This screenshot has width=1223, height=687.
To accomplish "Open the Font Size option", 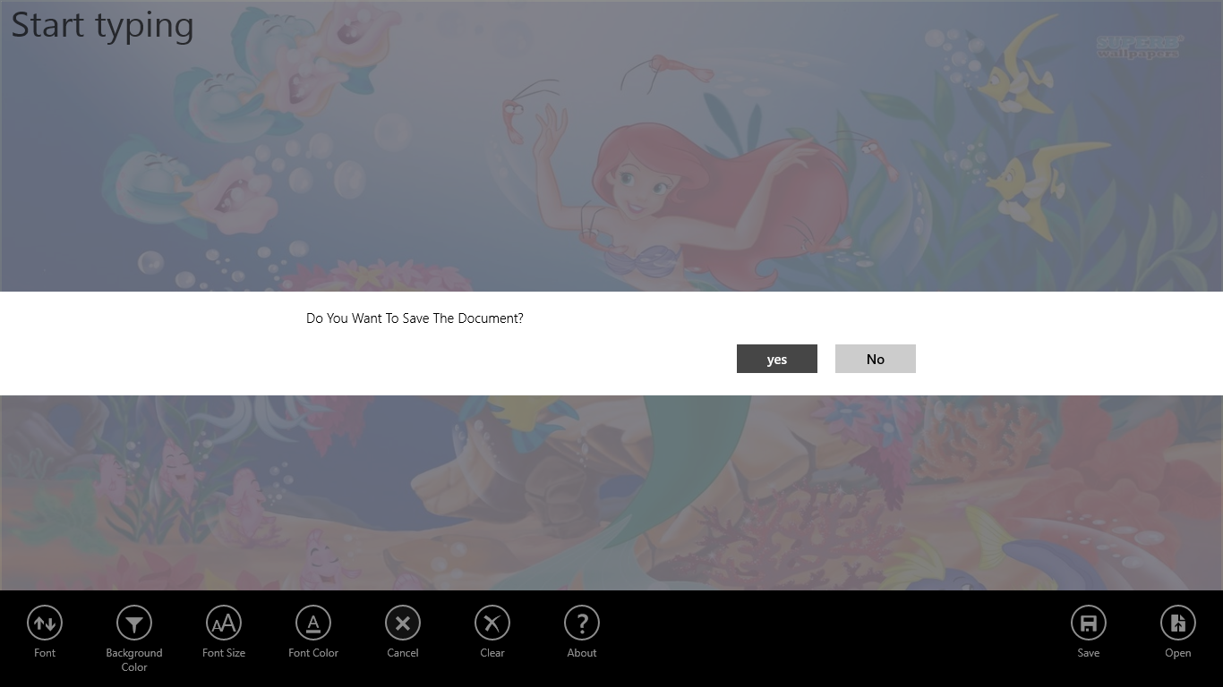I will pyautogui.click(x=224, y=623).
